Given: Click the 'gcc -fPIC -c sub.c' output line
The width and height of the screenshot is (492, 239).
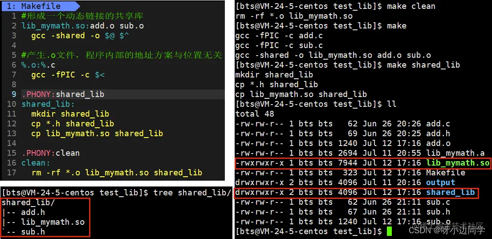Looking at the screenshot, I should point(279,45).
